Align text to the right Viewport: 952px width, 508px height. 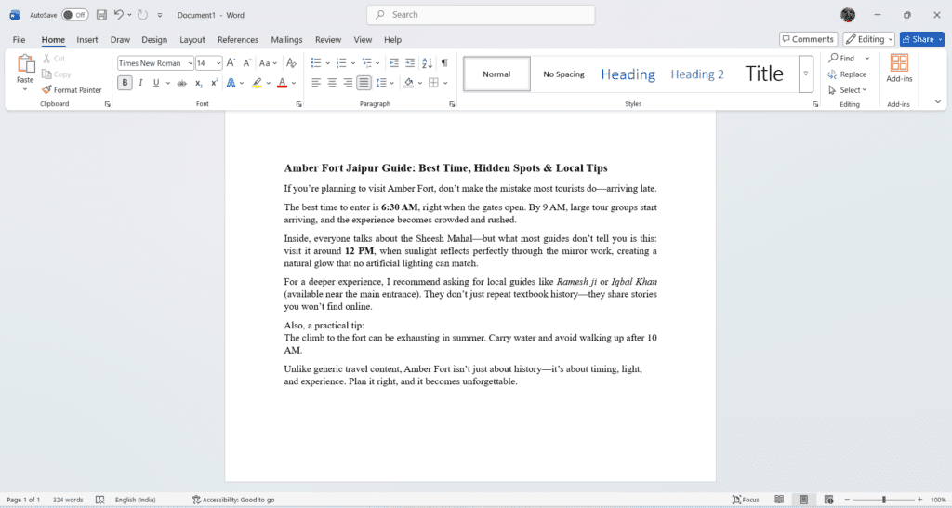pos(348,83)
